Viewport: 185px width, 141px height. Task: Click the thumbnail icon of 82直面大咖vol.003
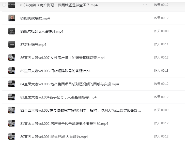(x=12, y=110)
